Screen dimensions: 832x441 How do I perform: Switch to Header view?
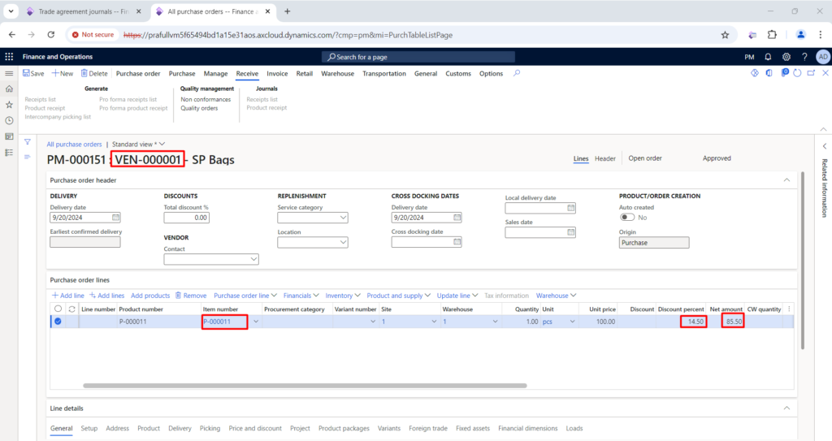coord(604,158)
